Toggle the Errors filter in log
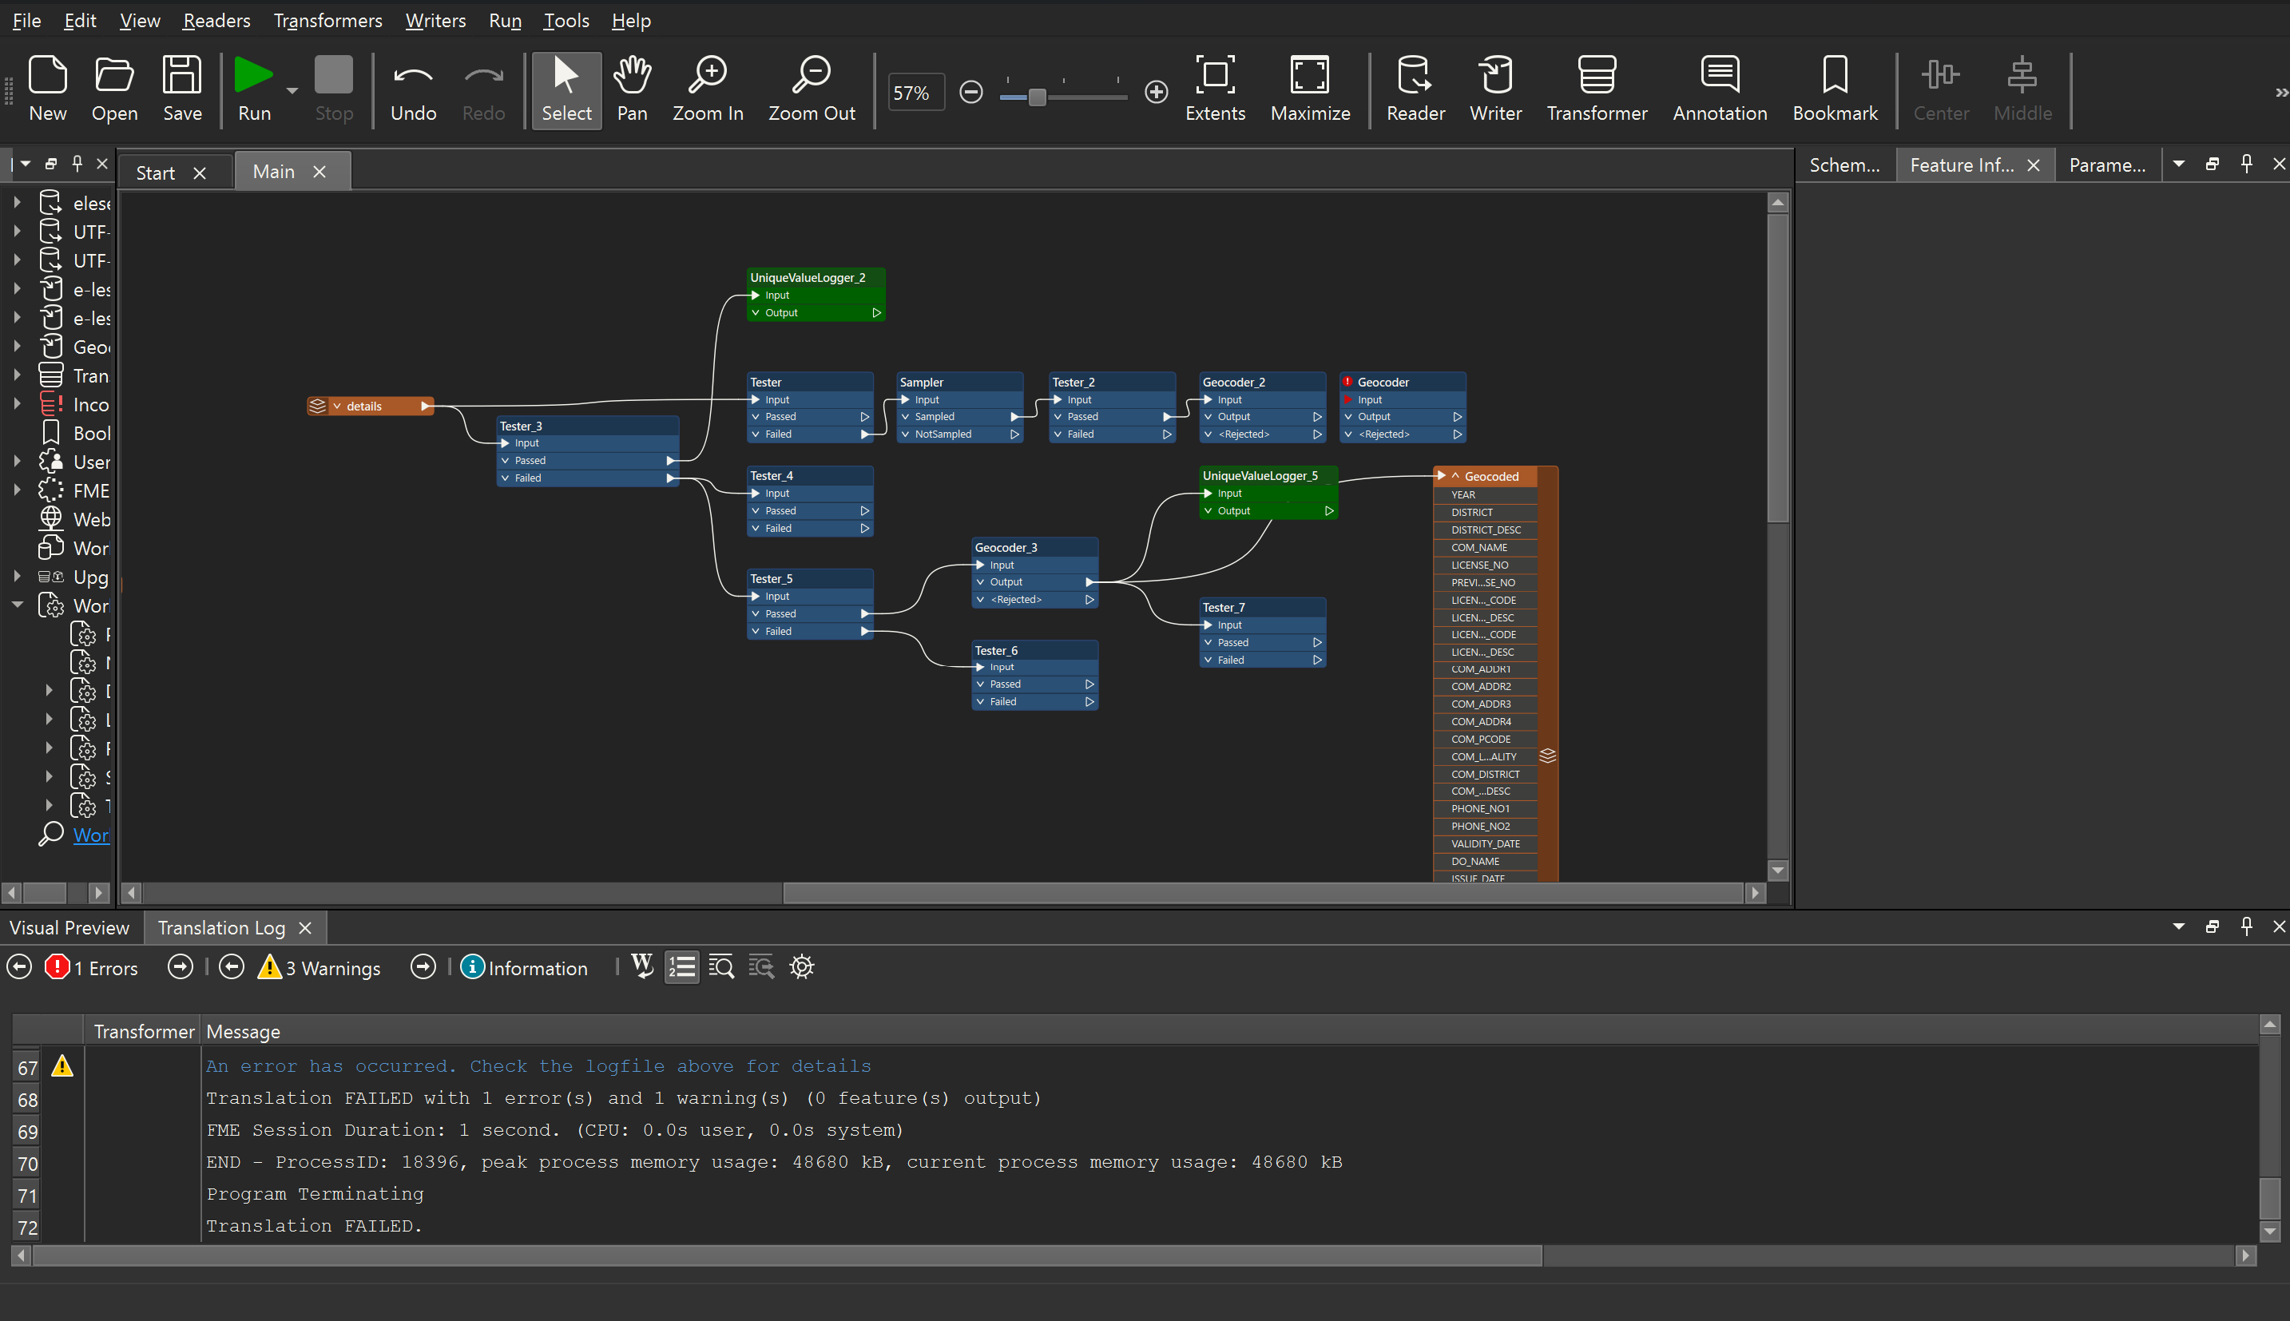The width and height of the screenshot is (2290, 1321). click(92, 968)
